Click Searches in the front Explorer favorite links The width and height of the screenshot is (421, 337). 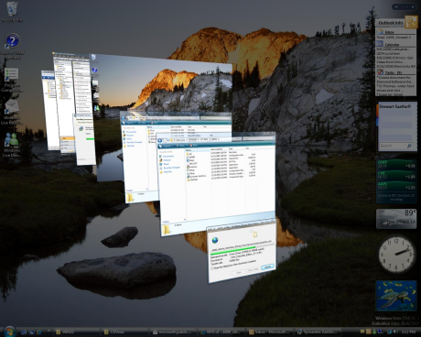pyautogui.click(x=167, y=172)
